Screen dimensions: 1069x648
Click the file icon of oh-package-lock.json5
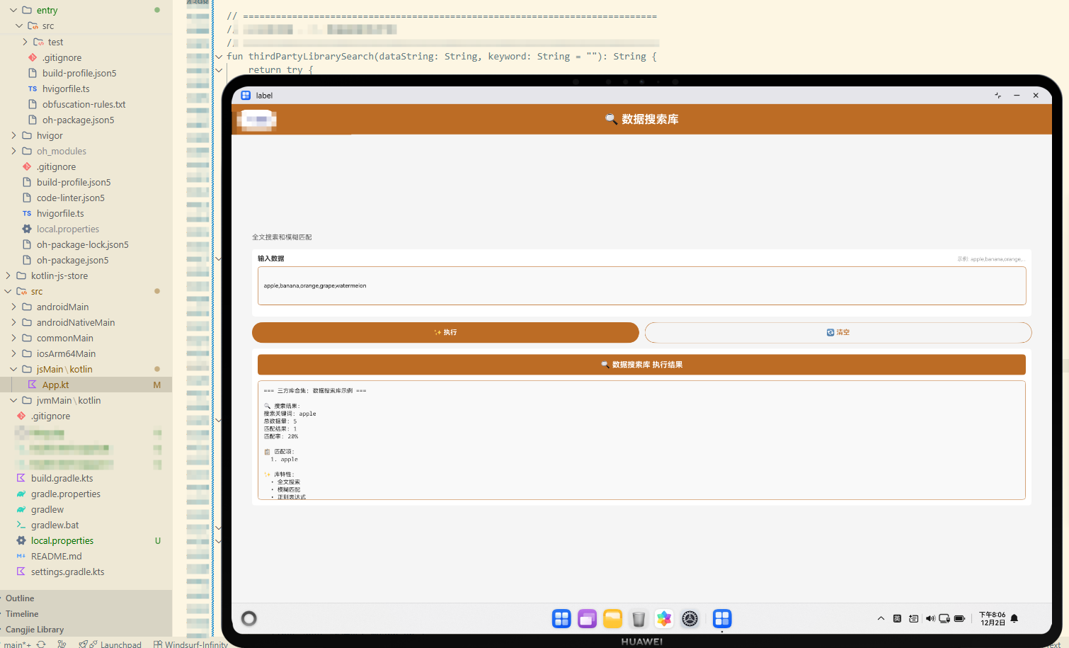point(27,244)
